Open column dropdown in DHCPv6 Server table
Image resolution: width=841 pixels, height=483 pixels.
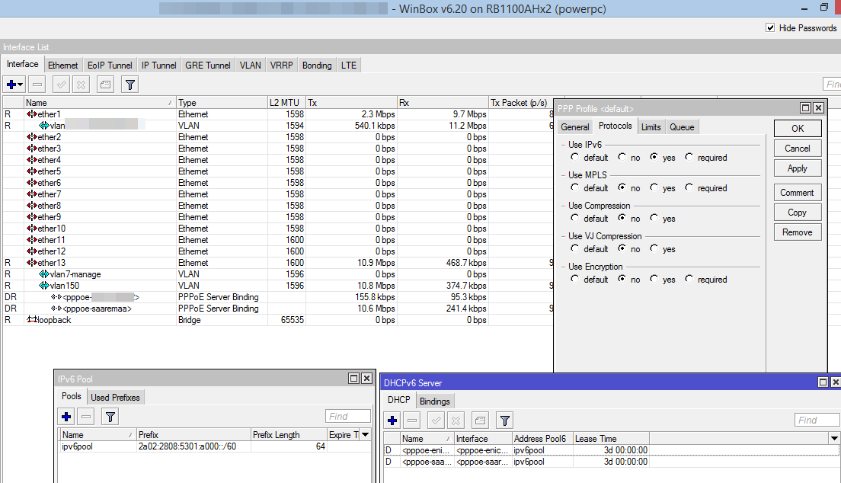click(835, 439)
